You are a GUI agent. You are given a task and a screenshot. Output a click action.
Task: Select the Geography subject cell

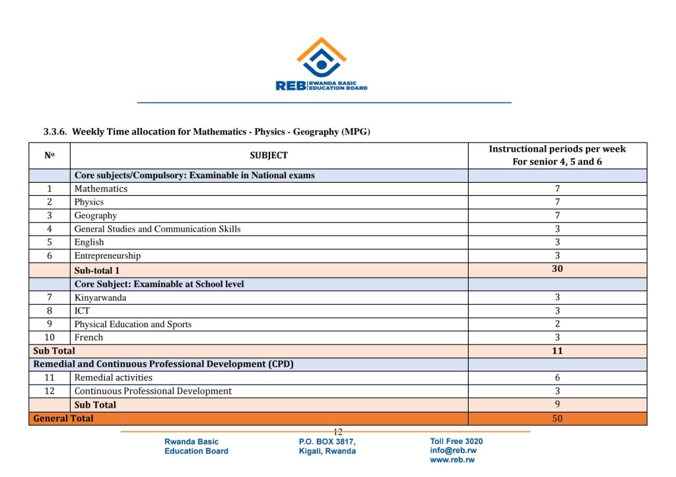[96, 216]
